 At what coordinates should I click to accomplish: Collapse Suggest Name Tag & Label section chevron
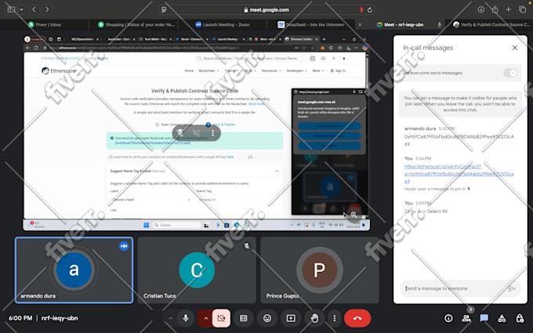[277, 172]
